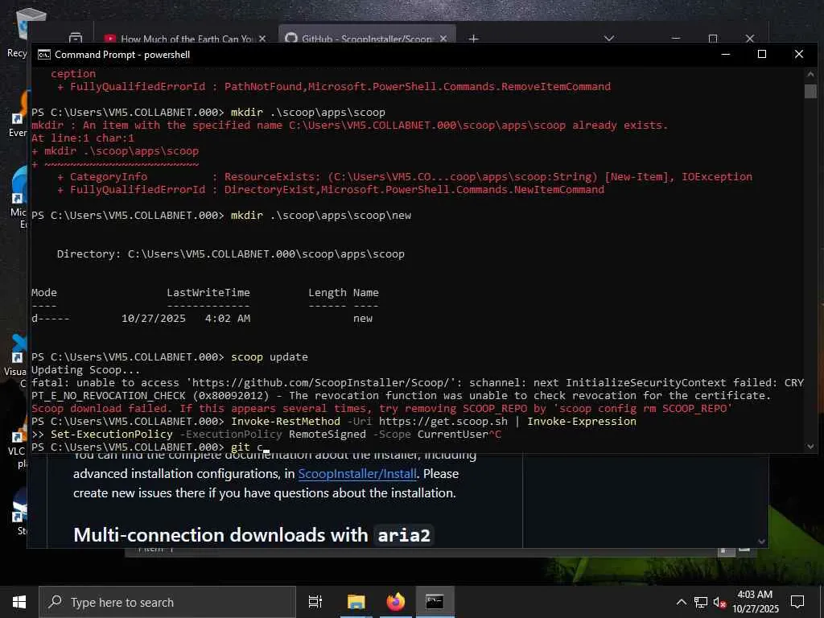Open the notification center icon
The width and height of the screenshot is (824, 618).
click(x=797, y=602)
